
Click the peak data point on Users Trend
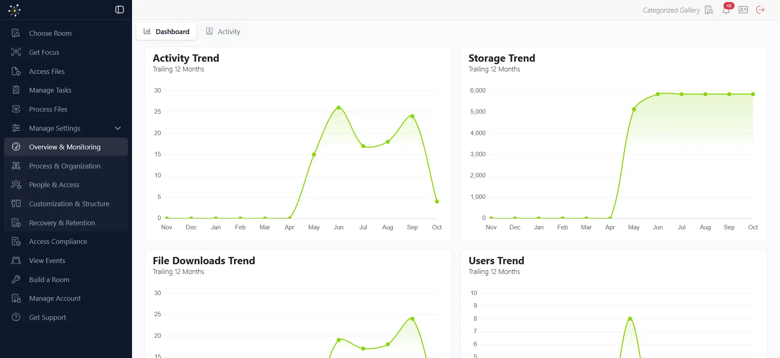pyautogui.click(x=630, y=319)
